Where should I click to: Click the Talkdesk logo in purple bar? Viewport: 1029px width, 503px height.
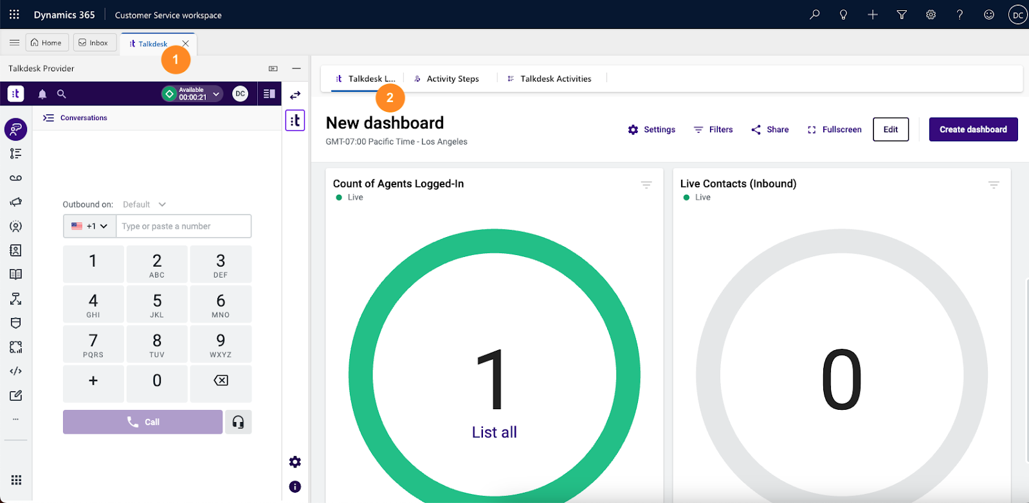pyautogui.click(x=16, y=94)
